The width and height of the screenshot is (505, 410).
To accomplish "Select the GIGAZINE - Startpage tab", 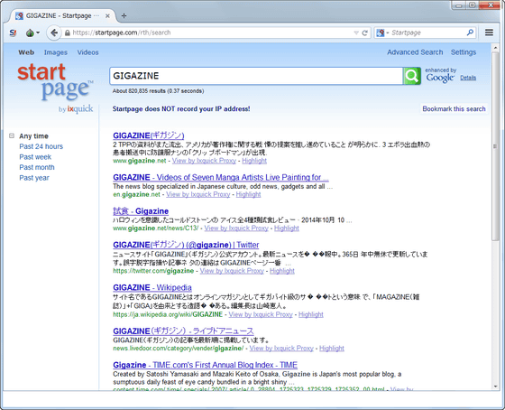I will (63, 15).
